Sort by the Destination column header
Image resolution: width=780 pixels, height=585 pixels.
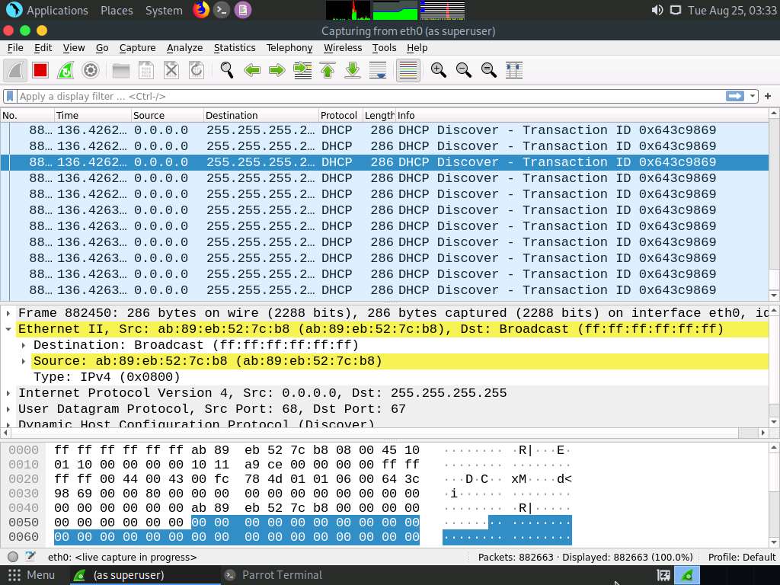point(261,116)
